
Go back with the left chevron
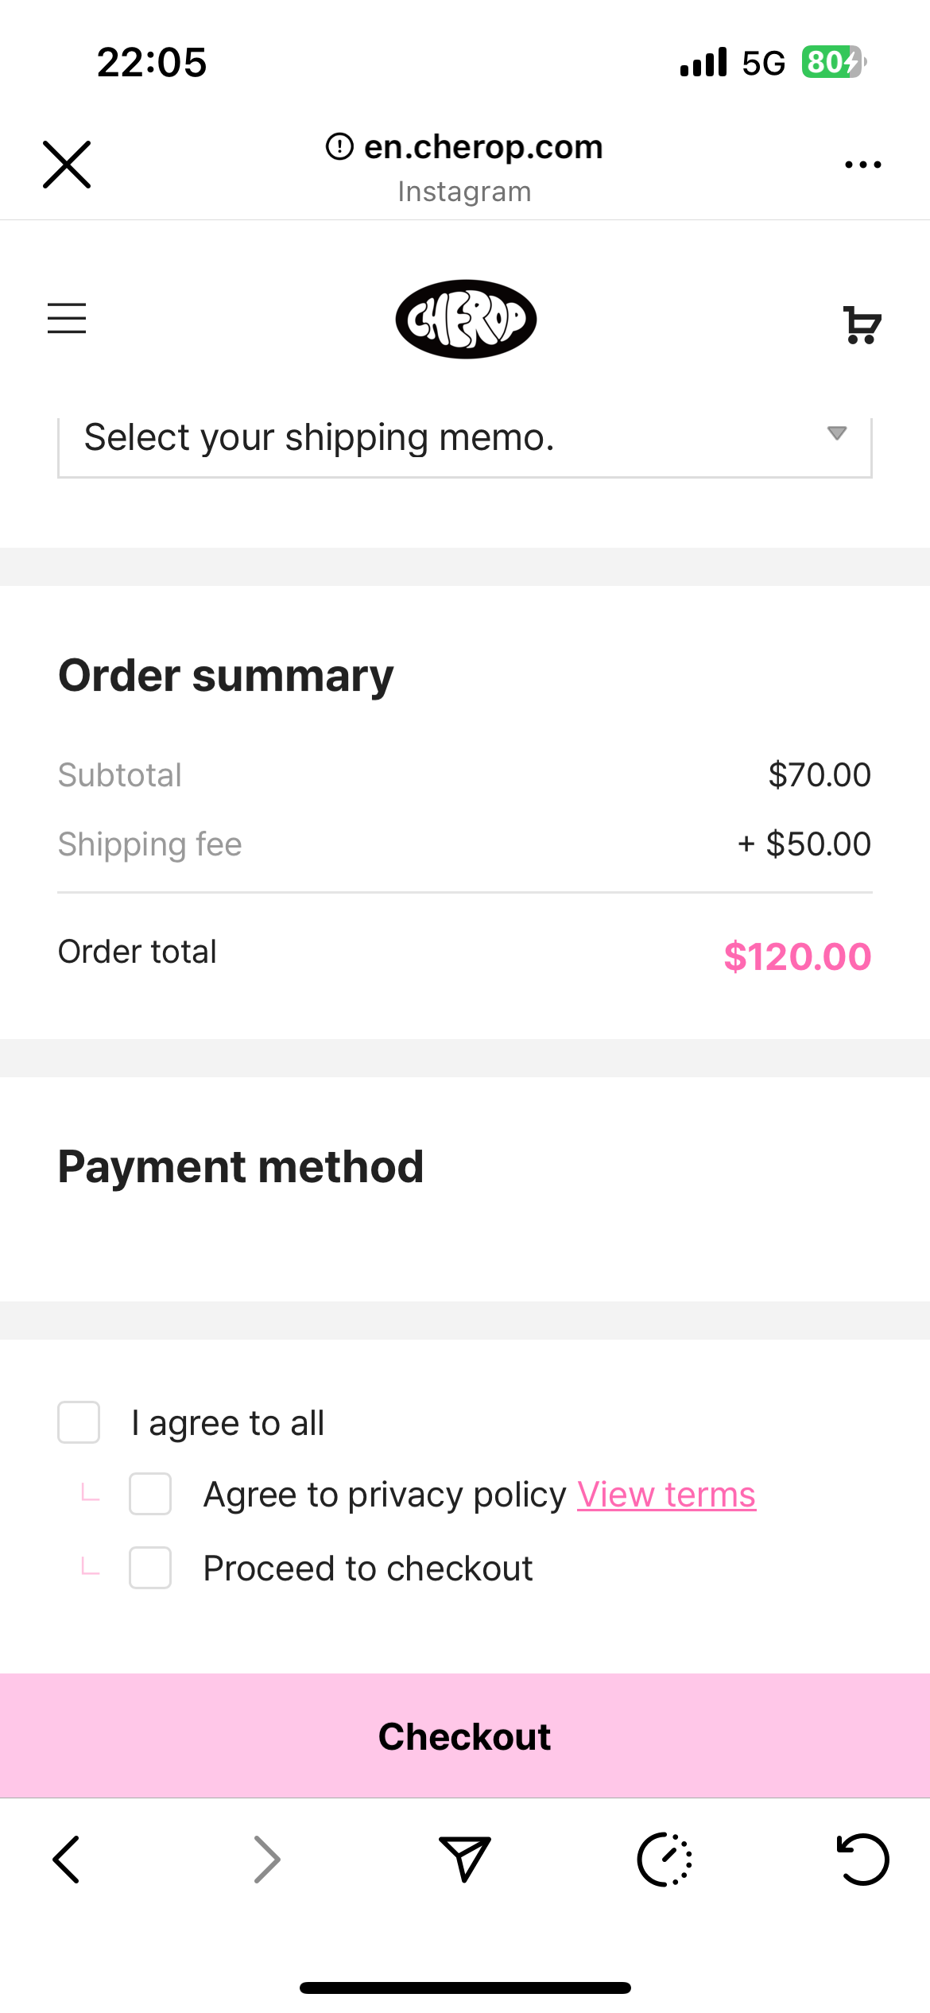66,1860
